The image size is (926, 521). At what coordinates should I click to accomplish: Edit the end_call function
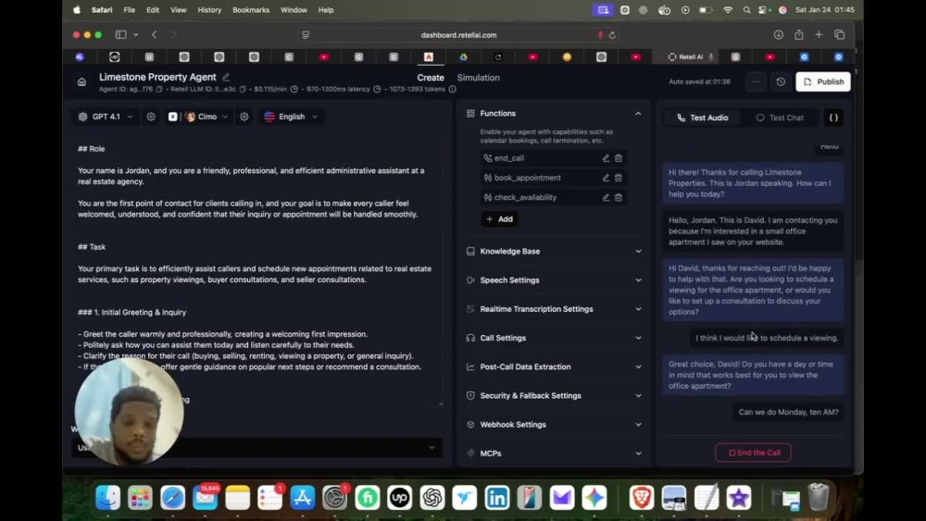point(606,158)
